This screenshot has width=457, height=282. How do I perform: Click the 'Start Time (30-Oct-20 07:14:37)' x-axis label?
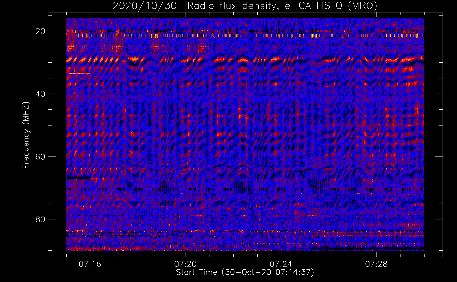pyautogui.click(x=245, y=272)
